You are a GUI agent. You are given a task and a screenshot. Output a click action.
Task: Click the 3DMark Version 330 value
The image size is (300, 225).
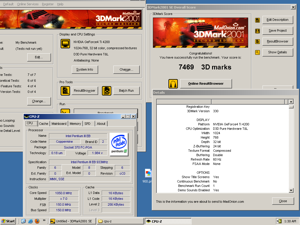coord(216,111)
